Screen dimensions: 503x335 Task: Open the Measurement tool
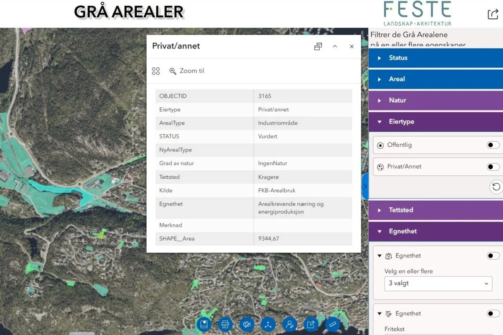332,324
